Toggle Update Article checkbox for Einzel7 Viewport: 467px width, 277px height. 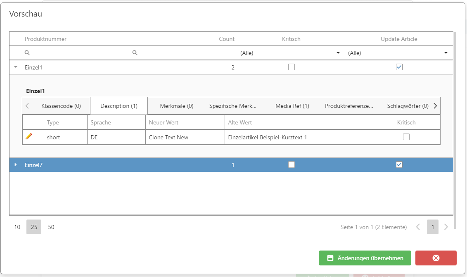click(399, 165)
